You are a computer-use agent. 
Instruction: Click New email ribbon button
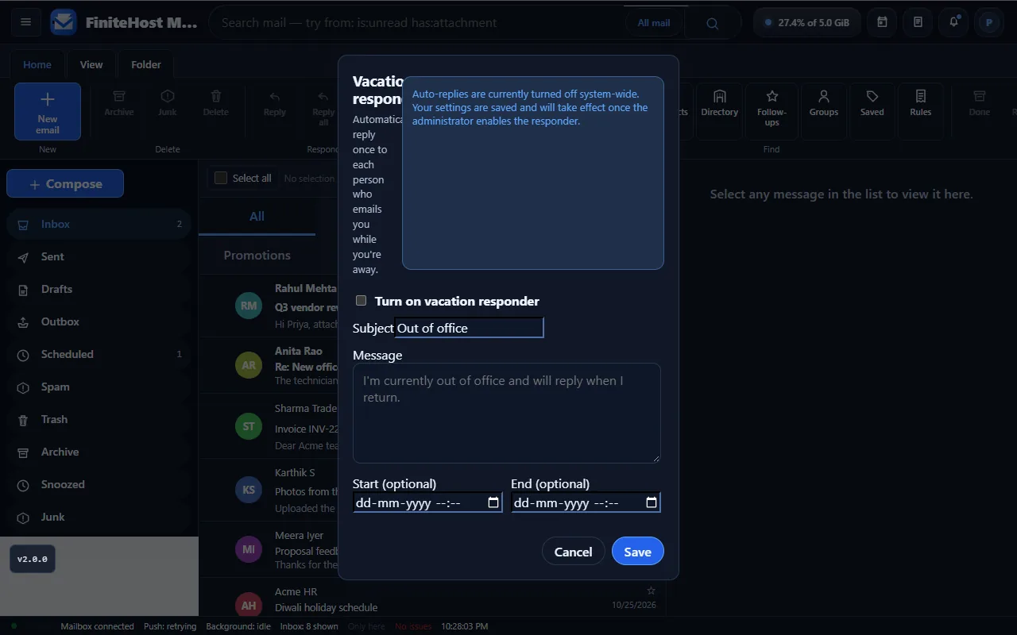coord(48,111)
